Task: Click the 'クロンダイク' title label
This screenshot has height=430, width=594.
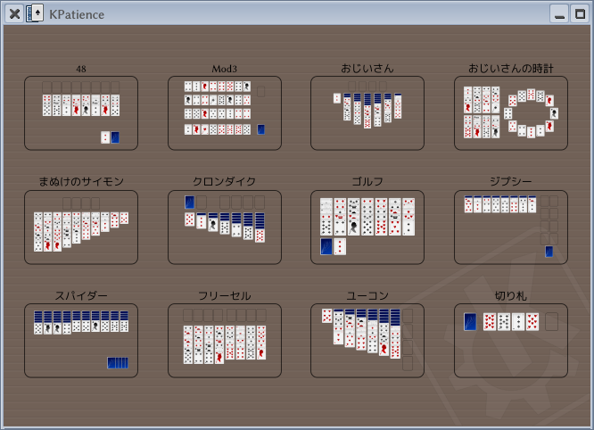Action: (x=224, y=181)
